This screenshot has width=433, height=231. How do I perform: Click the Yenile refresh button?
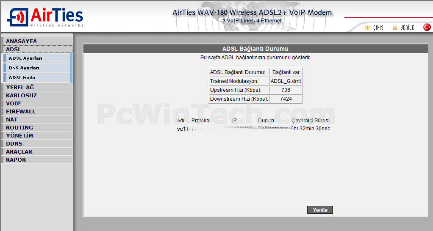point(320,210)
